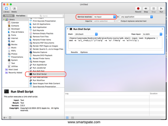Select the Developer library category
This screenshot has height=126, width=168.
(x=16, y=29)
